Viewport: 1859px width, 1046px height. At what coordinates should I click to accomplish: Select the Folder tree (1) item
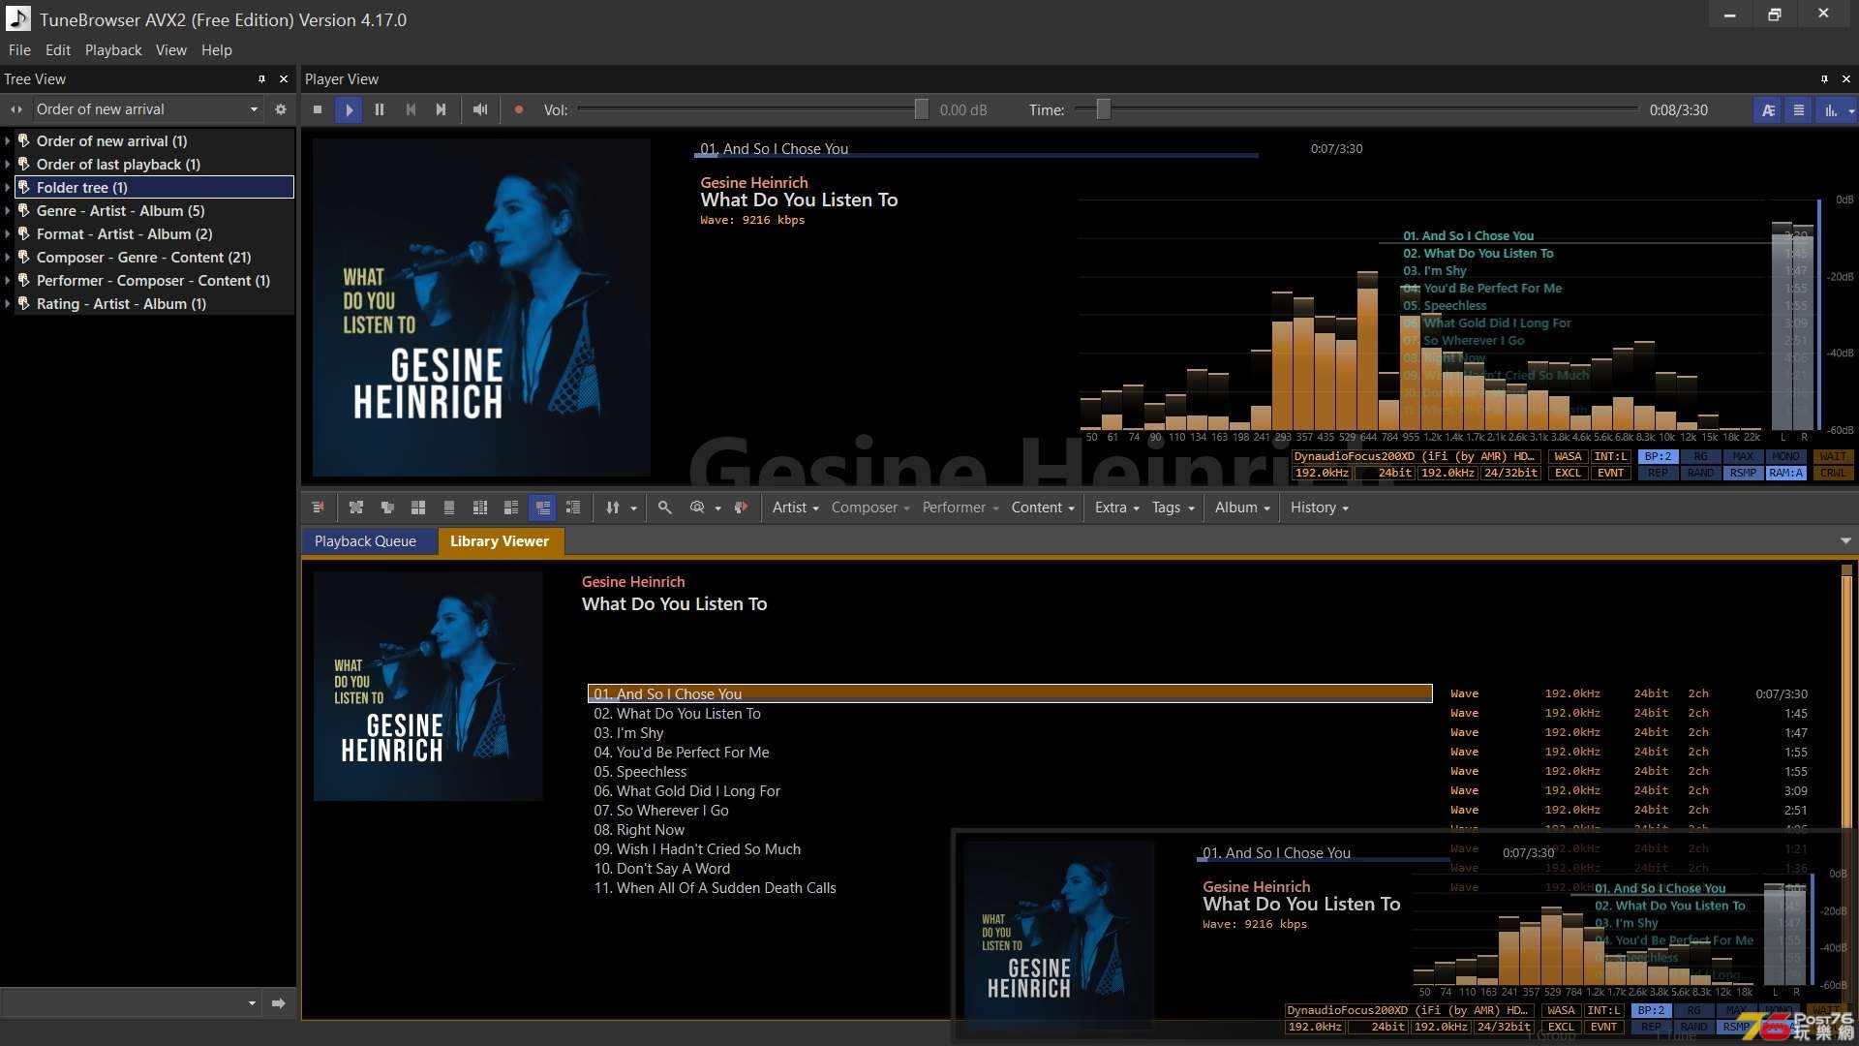(155, 188)
